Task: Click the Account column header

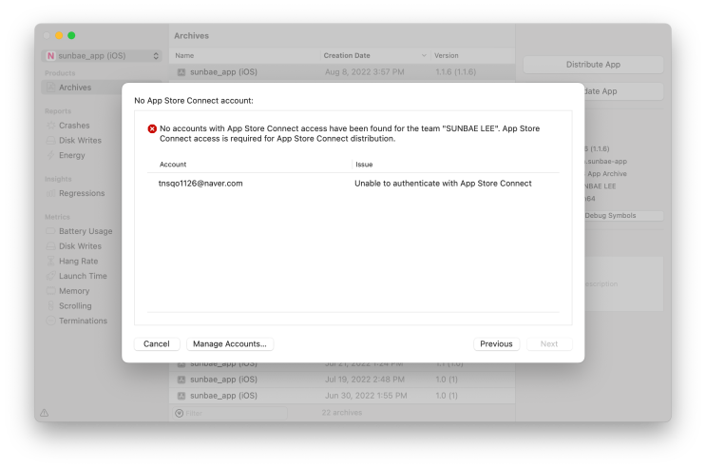Action: pyautogui.click(x=173, y=165)
